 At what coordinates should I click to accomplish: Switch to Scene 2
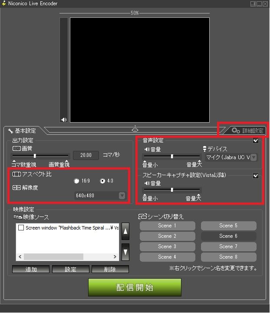click(x=168, y=236)
